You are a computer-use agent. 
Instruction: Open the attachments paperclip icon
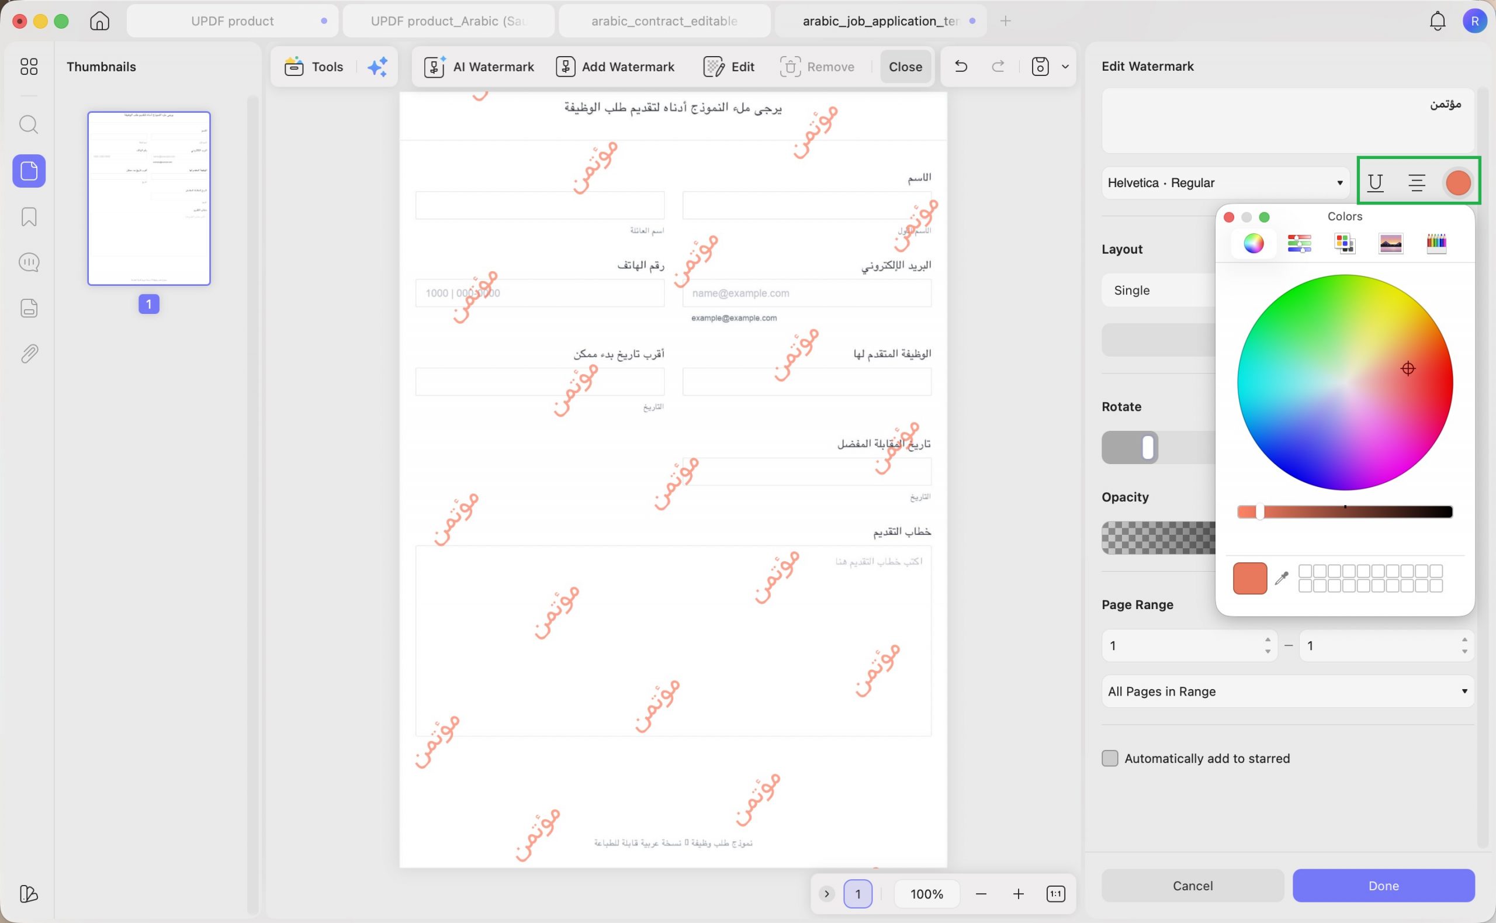(29, 354)
